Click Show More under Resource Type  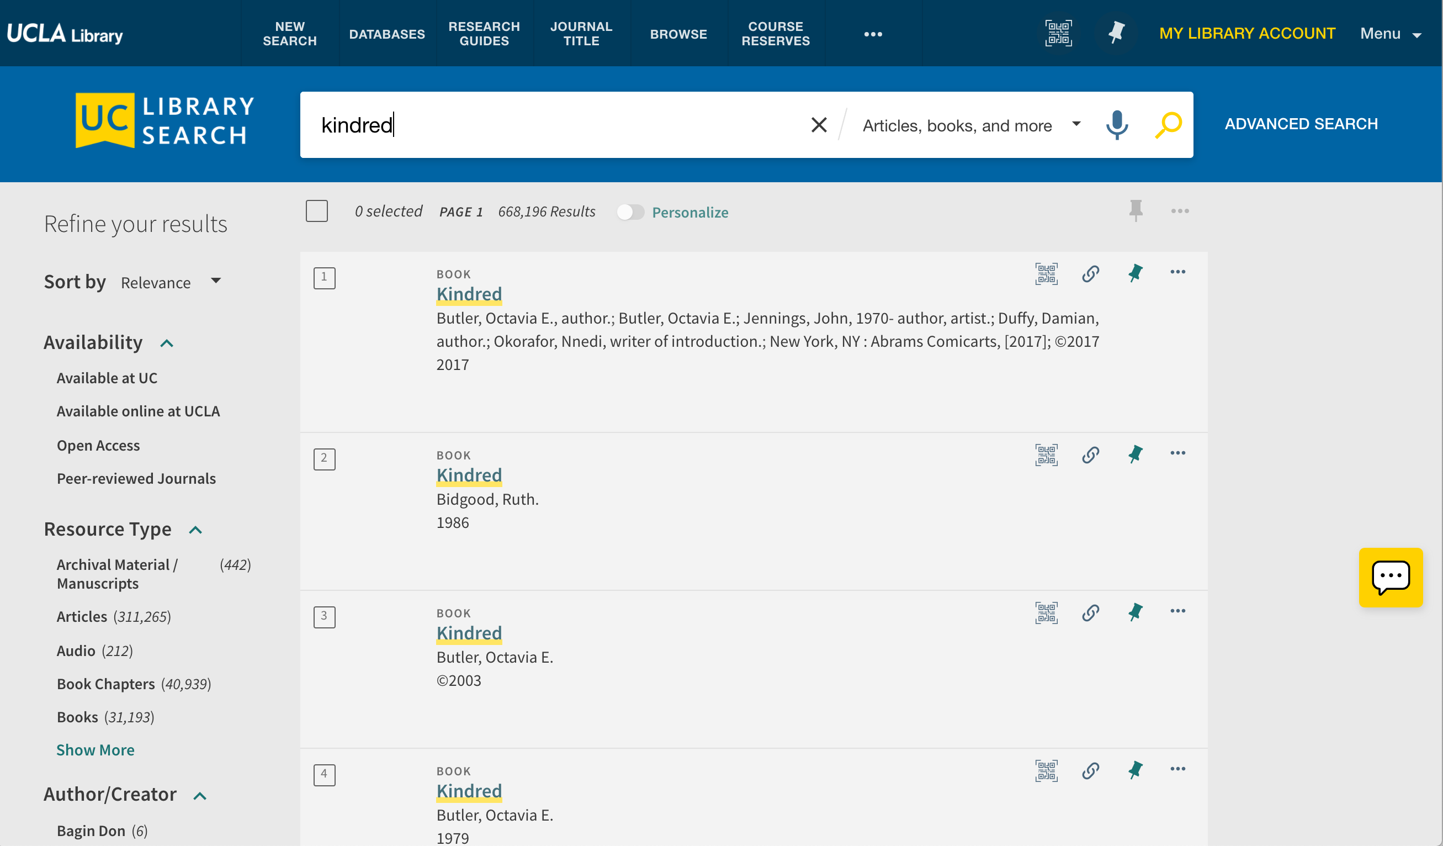95,750
